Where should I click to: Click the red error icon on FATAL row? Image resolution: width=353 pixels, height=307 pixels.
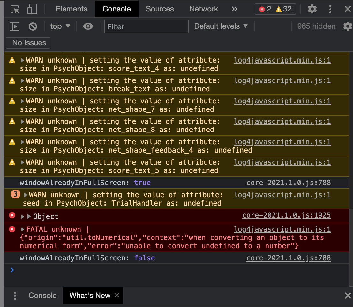(12, 229)
